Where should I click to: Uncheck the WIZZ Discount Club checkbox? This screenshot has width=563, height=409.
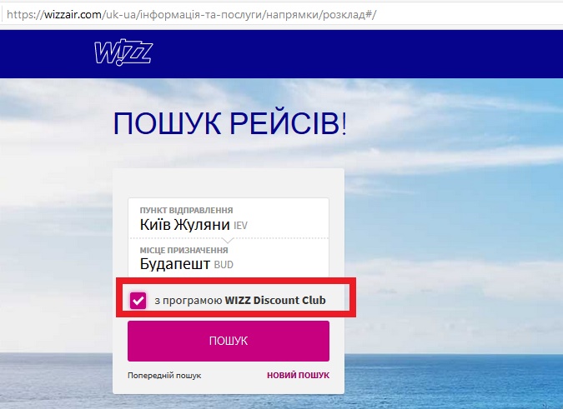click(x=138, y=300)
